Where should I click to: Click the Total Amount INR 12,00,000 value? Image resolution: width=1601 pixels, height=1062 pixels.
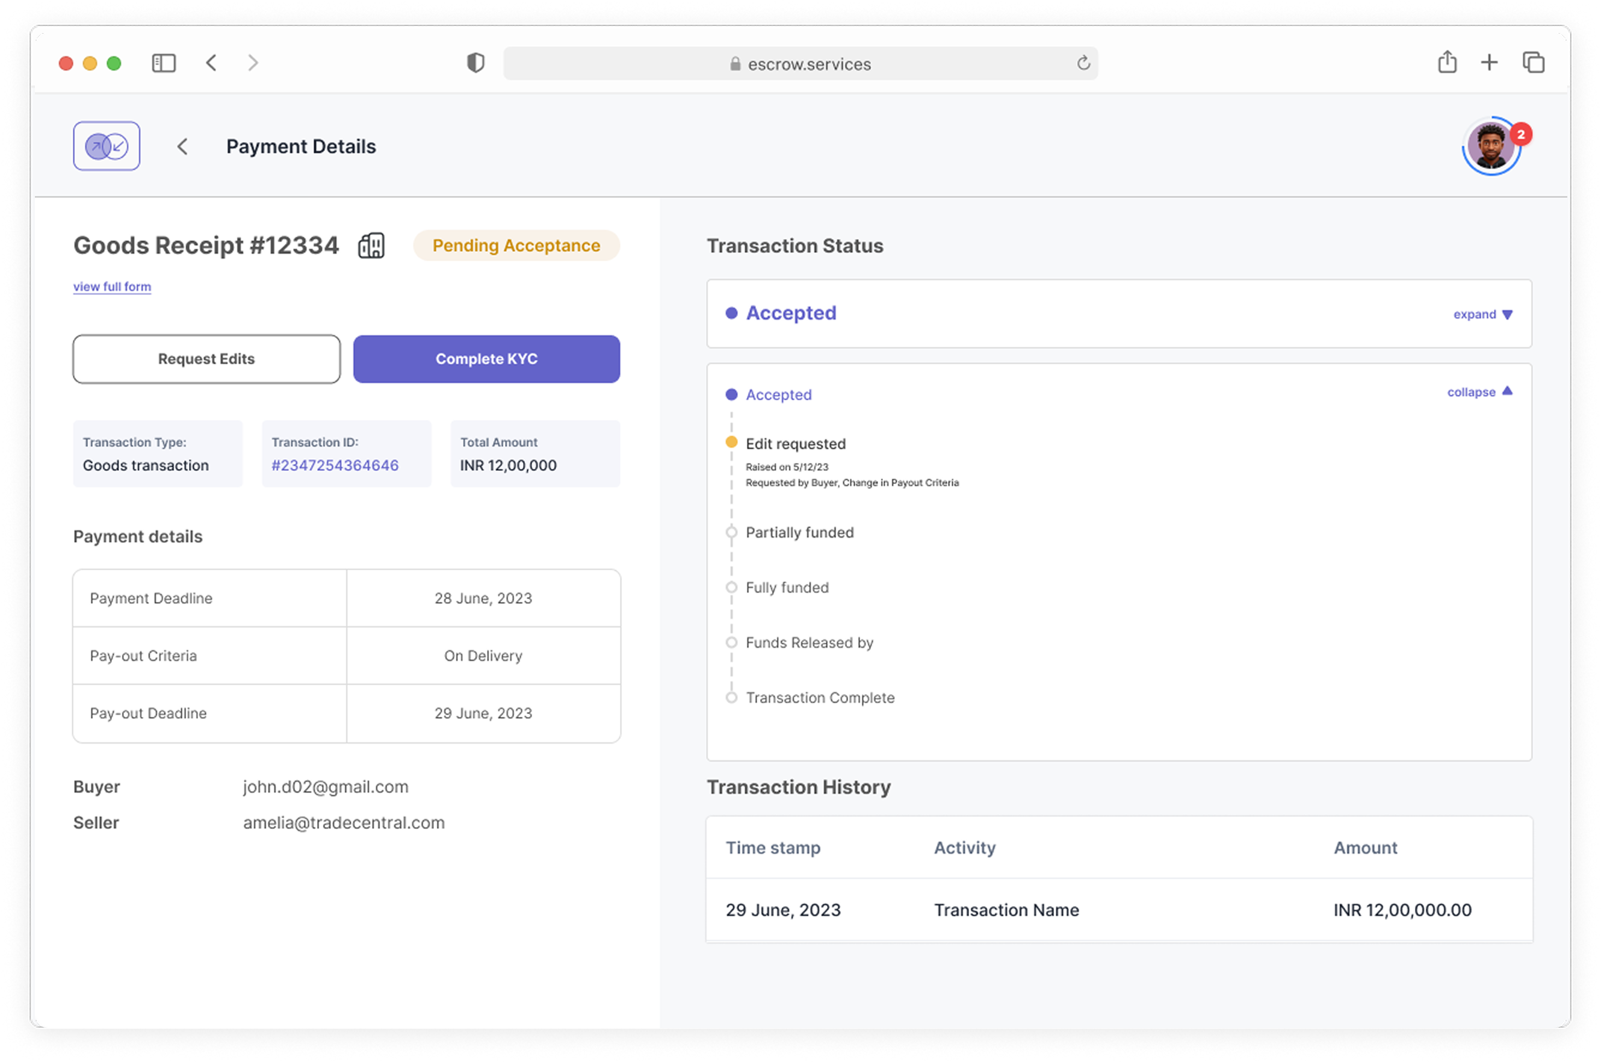pos(509,465)
